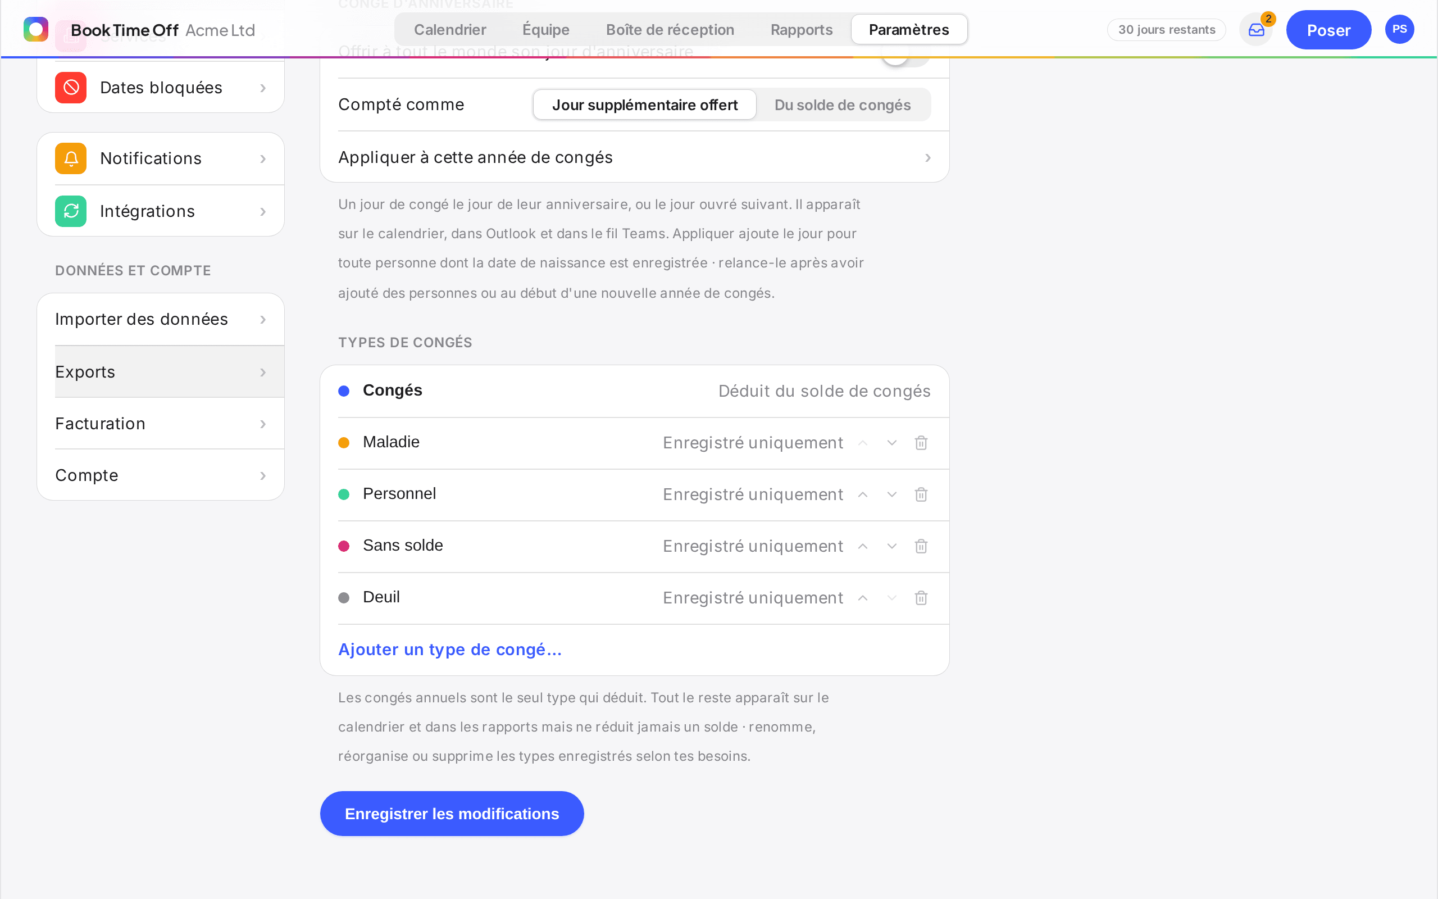Click Enregistrer les modifications button
1438x899 pixels.
point(452,814)
